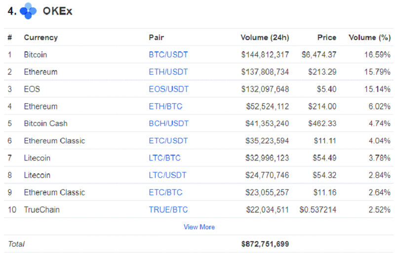Click the $32,996,123 volume value
The image size is (395, 255).
(267, 158)
